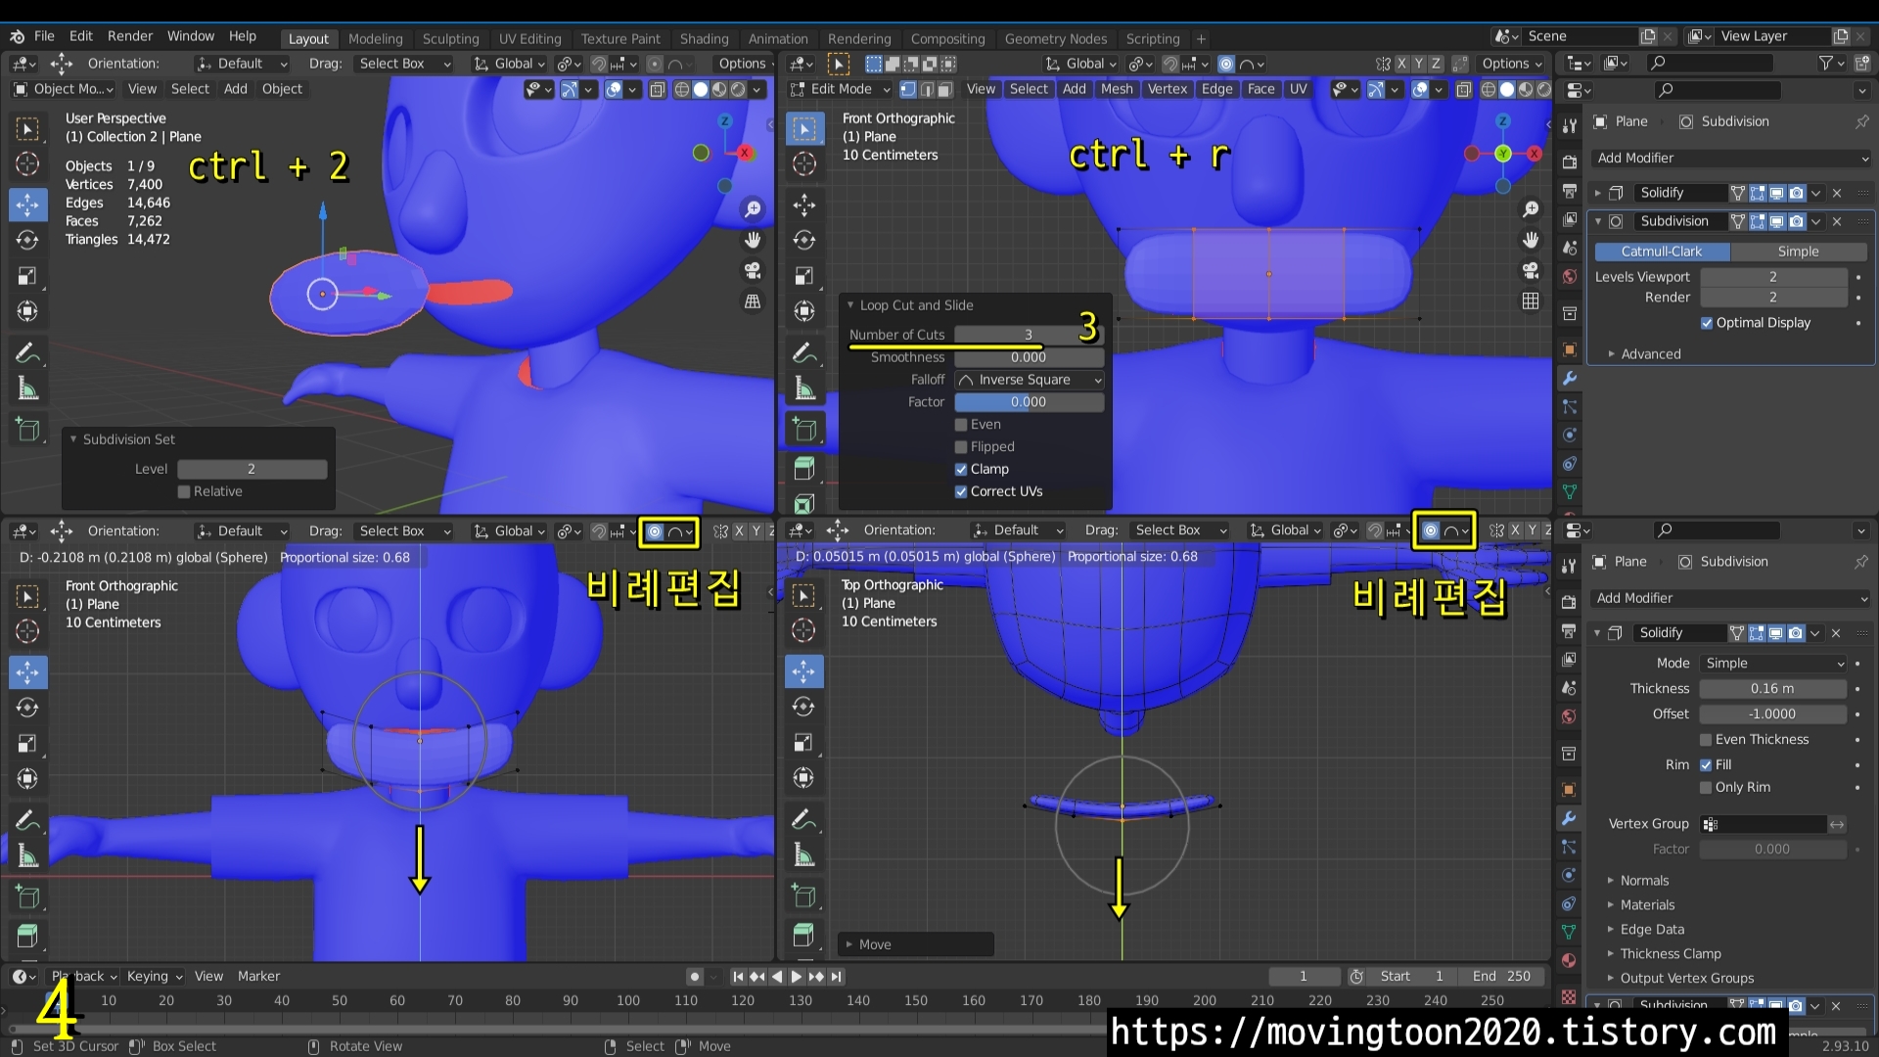Switch to the Sculpting workspace tab
The image size is (1879, 1057).
[450, 39]
